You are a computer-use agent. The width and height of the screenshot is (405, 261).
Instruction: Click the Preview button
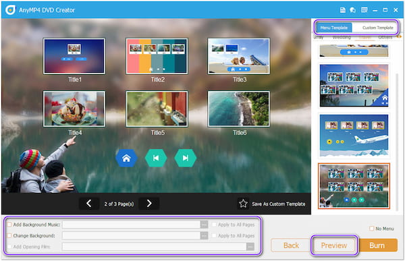(334, 245)
